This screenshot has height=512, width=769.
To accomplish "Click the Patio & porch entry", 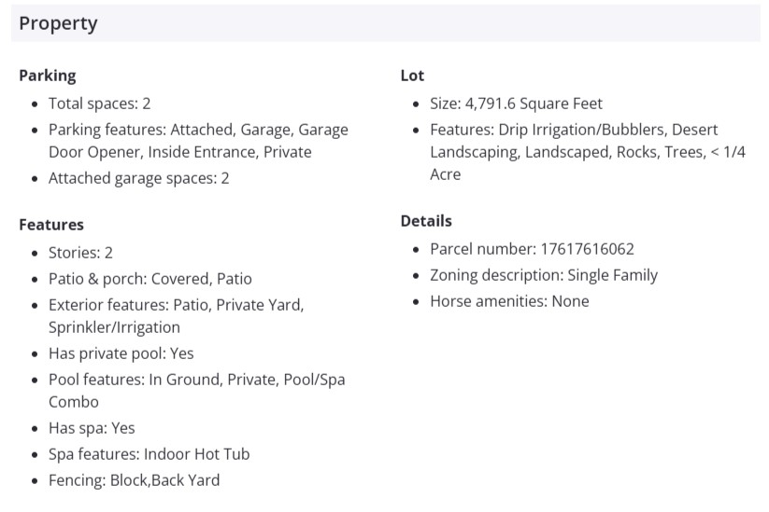I will (x=150, y=279).
